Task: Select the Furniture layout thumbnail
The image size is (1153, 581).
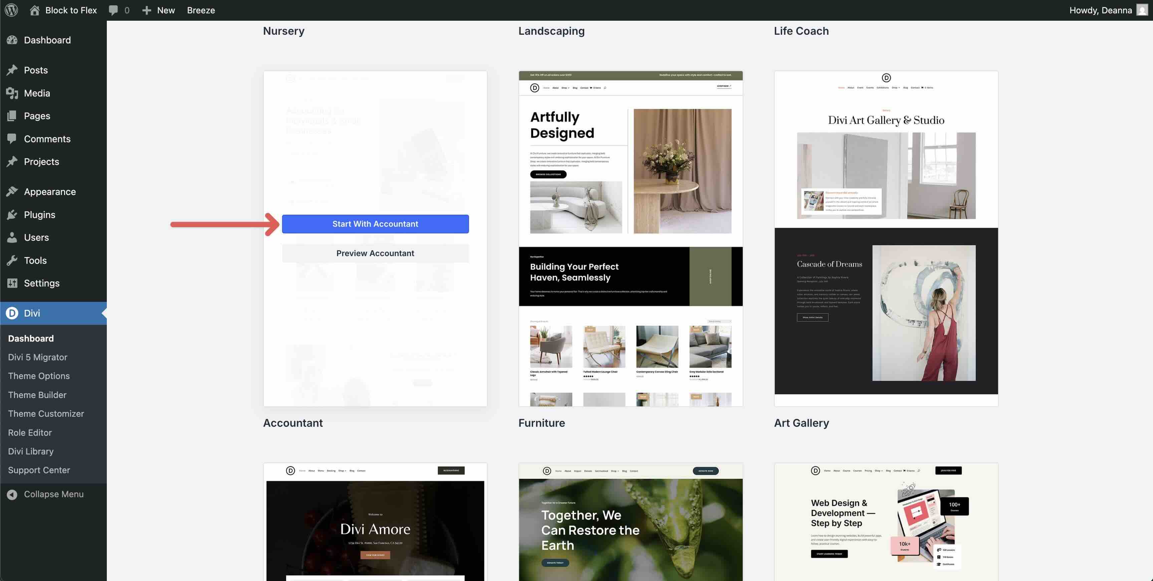Action: [630, 238]
